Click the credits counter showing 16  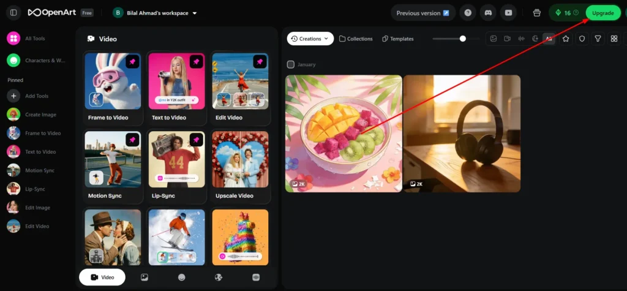(568, 13)
